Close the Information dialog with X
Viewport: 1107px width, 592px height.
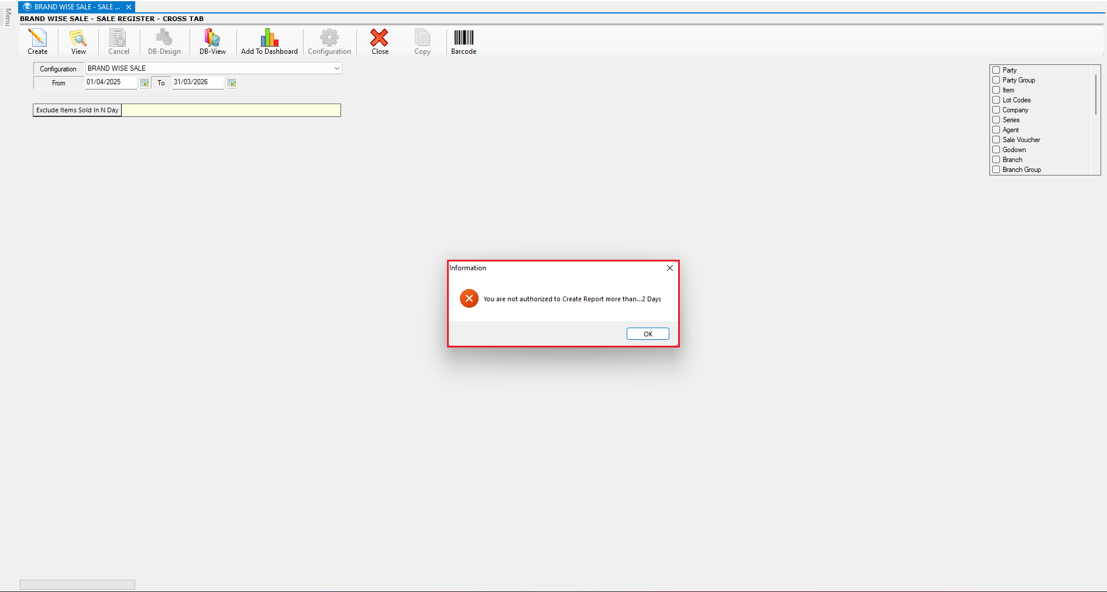click(670, 268)
